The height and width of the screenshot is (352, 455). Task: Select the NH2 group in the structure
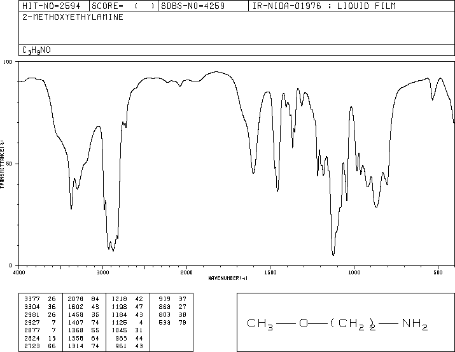414,325
